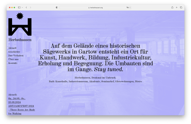Go back with the back arrow
Screen dimensions: 191x124
pos(26,8)
